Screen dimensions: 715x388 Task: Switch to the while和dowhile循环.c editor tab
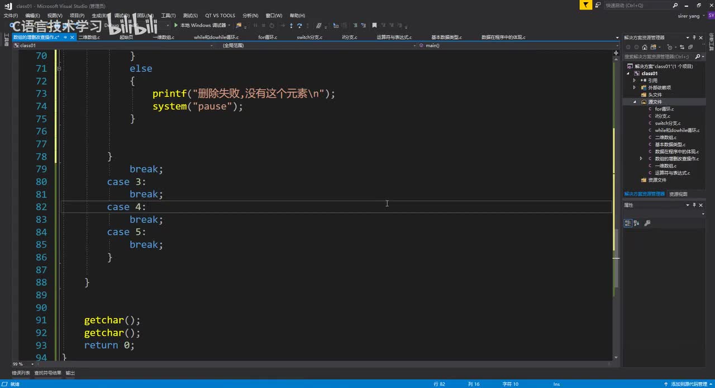point(216,37)
